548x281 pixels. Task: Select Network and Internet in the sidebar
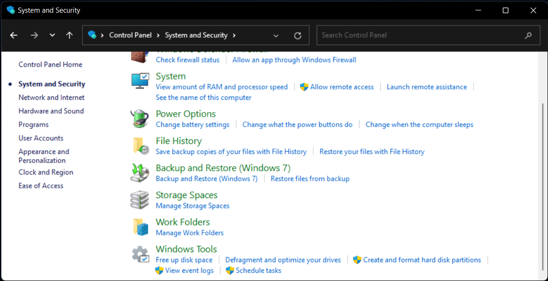click(51, 97)
